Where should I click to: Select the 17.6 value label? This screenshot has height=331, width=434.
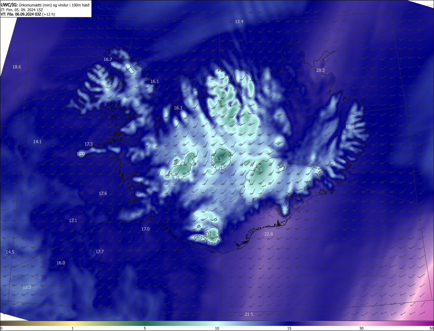103,193
